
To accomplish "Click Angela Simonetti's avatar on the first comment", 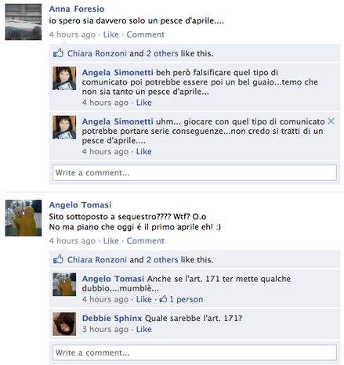I will [64, 78].
